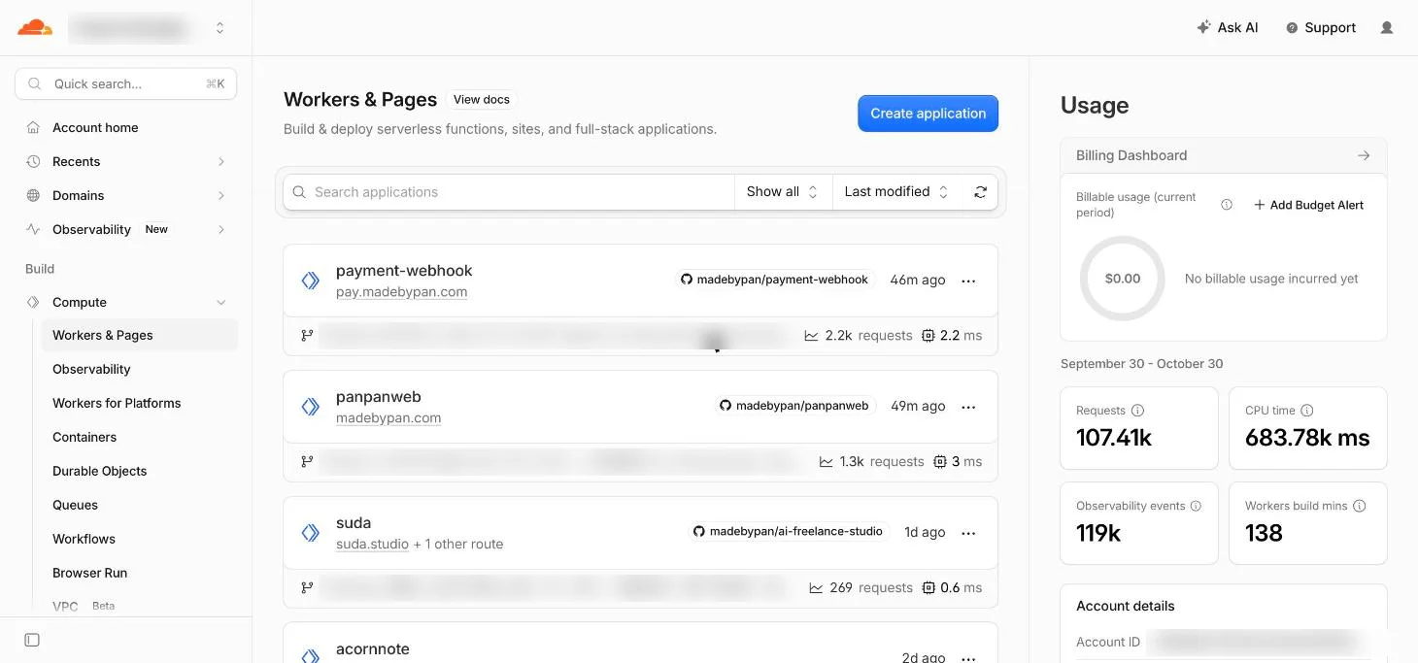Click the Observability pulse icon

pyautogui.click(x=33, y=229)
